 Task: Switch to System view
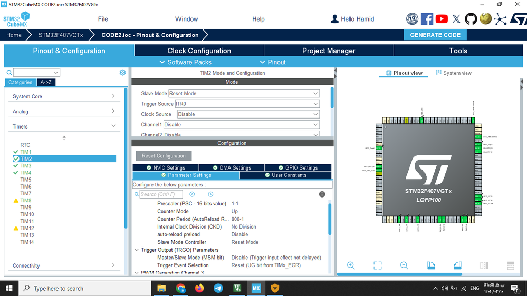click(453, 73)
